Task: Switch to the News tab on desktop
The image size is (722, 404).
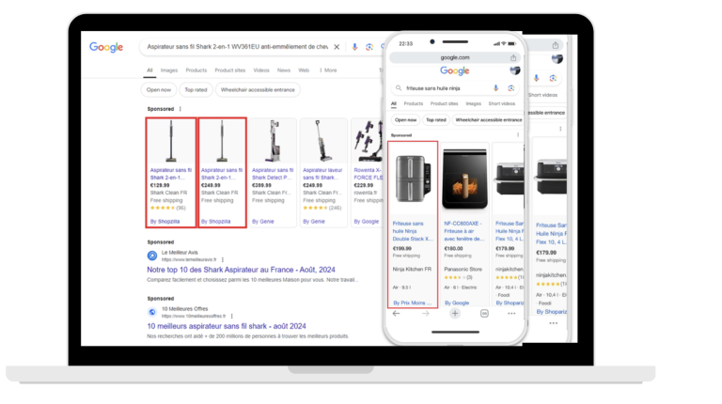Action: (284, 70)
